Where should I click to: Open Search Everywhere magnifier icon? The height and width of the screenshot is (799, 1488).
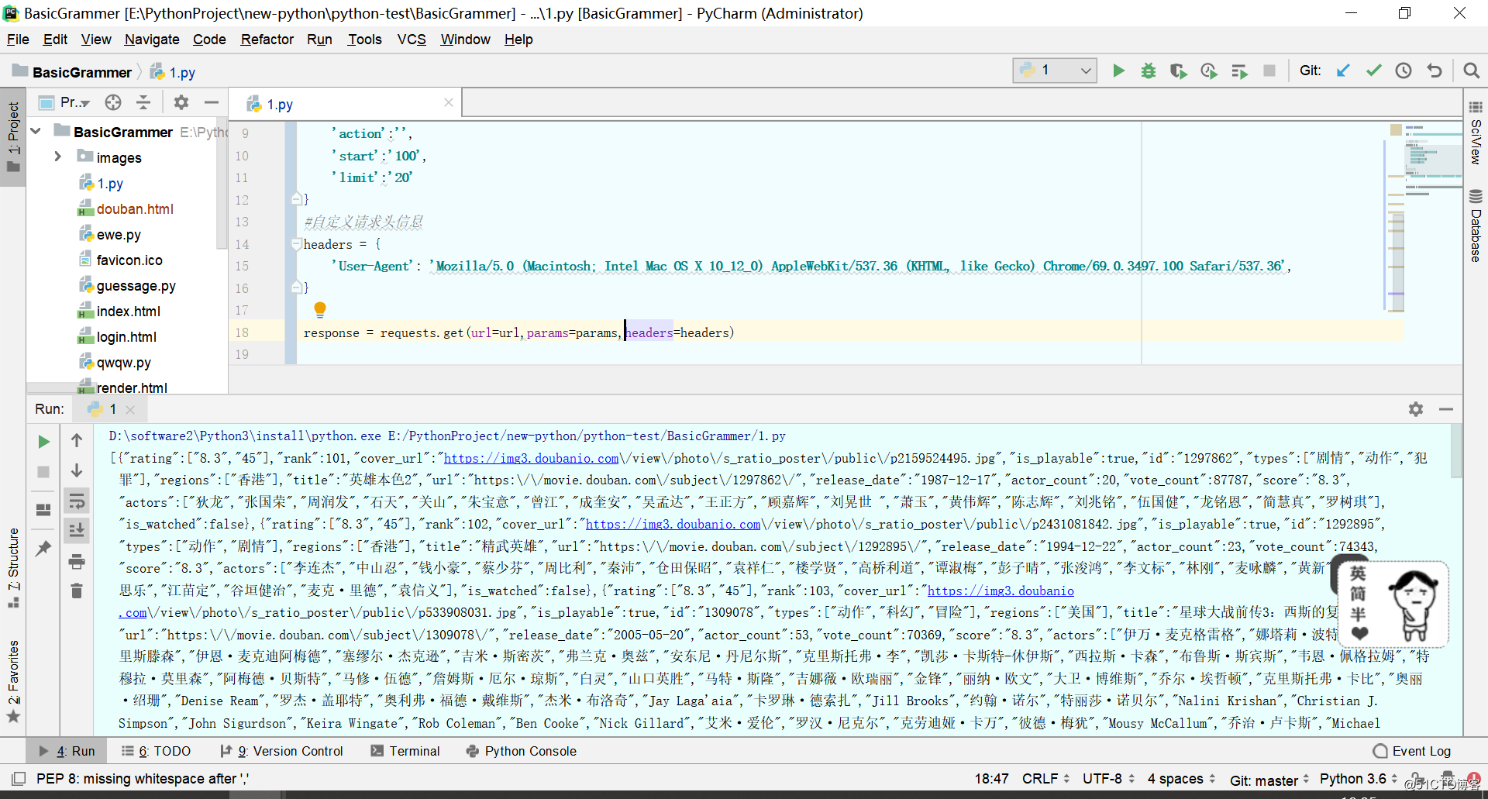pyautogui.click(x=1471, y=71)
